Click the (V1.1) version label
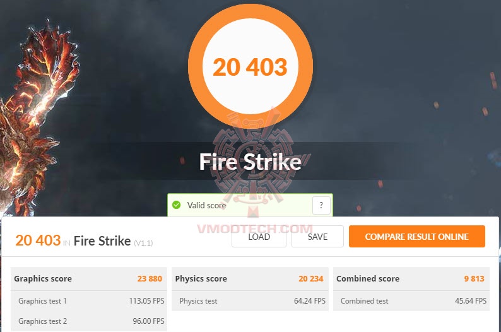The height and width of the screenshot is (332, 501). pos(143,243)
